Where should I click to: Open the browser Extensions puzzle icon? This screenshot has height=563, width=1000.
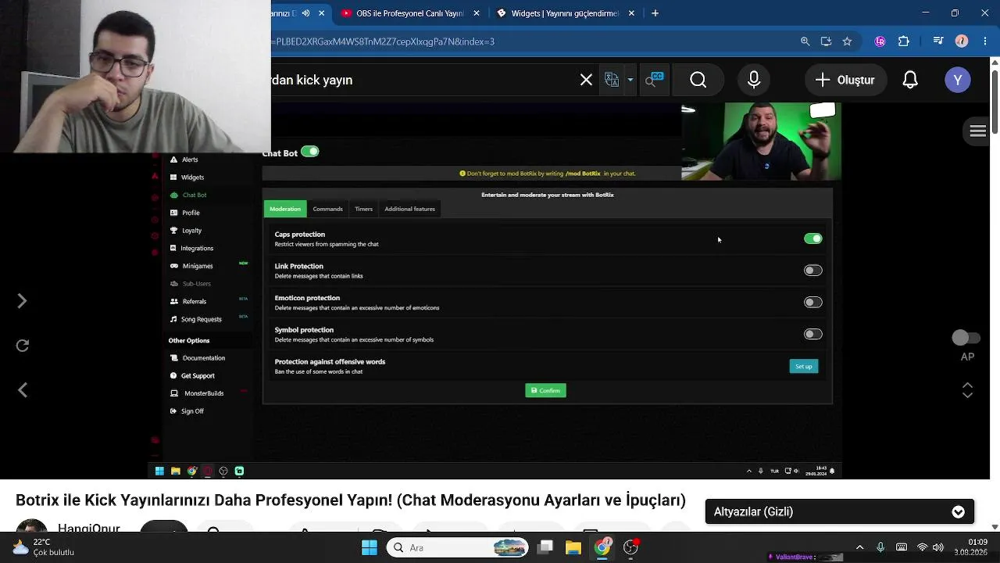pyautogui.click(x=904, y=41)
